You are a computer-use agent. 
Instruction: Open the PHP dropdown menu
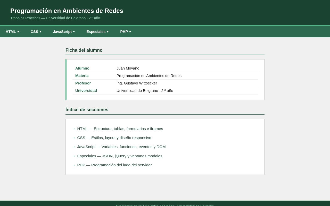point(126,32)
